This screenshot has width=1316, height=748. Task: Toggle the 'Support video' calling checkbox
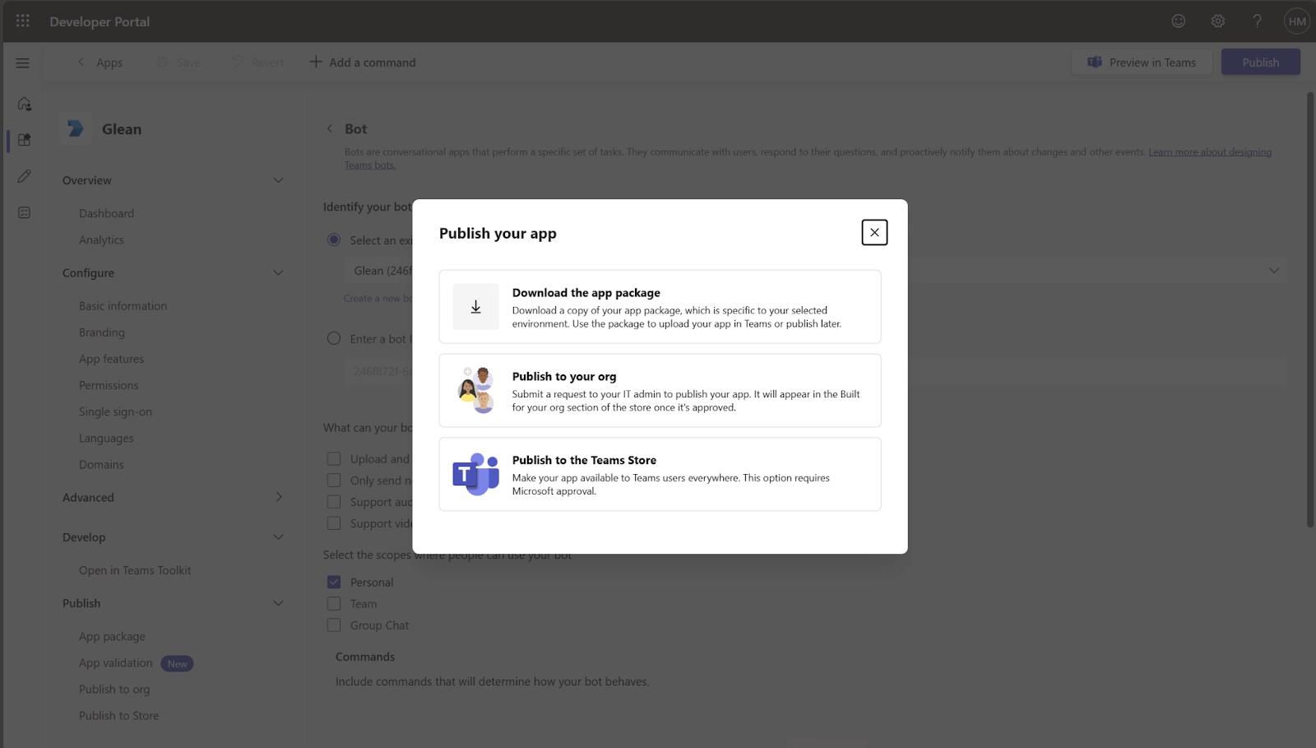click(x=334, y=523)
